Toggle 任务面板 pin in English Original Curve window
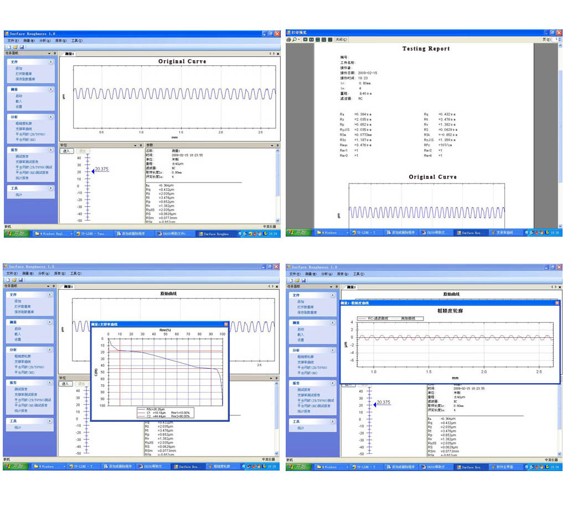The width and height of the screenshot is (567, 507). [55, 54]
